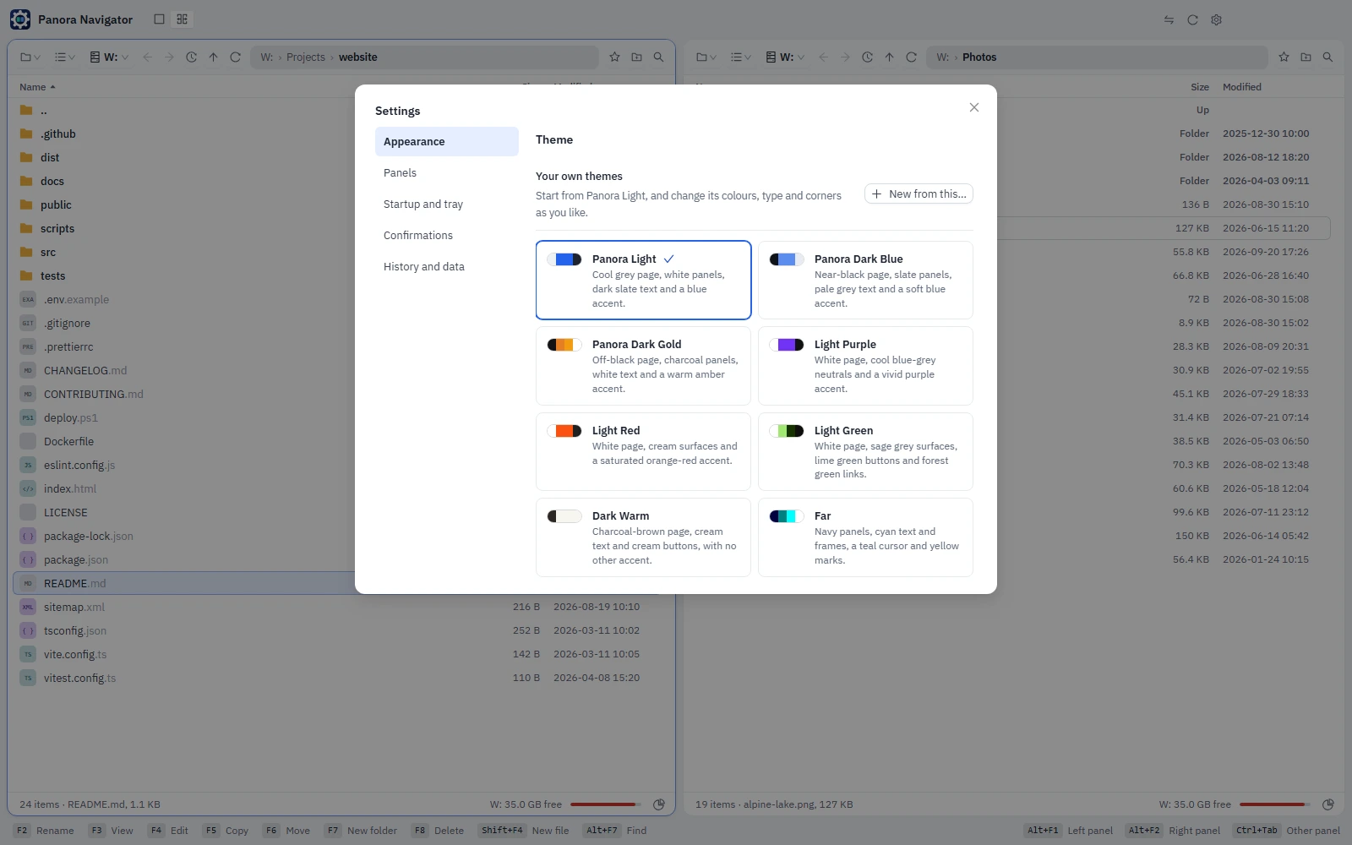This screenshot has height=845, width=1352.
Task: Click the single-panel layout icon in title bar
Action: tap(159, 19)
